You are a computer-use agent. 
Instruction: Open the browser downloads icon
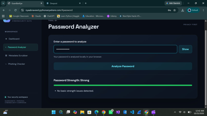tap(183, 10)
